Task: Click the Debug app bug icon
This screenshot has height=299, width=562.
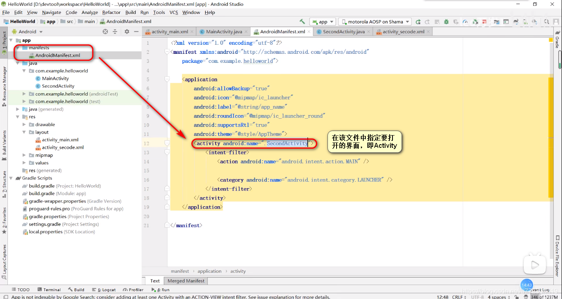Action: coord(446,22)
